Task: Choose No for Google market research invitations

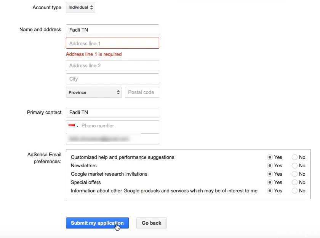Action: point(294,174)
